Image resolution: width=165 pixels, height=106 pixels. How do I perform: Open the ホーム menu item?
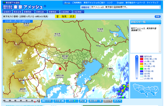tap(67, 3)
